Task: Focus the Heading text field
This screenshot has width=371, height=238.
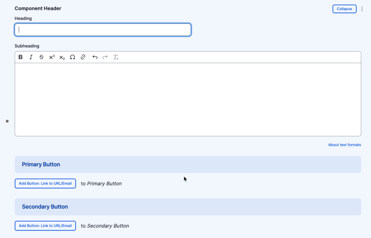Action: [103, 30]
